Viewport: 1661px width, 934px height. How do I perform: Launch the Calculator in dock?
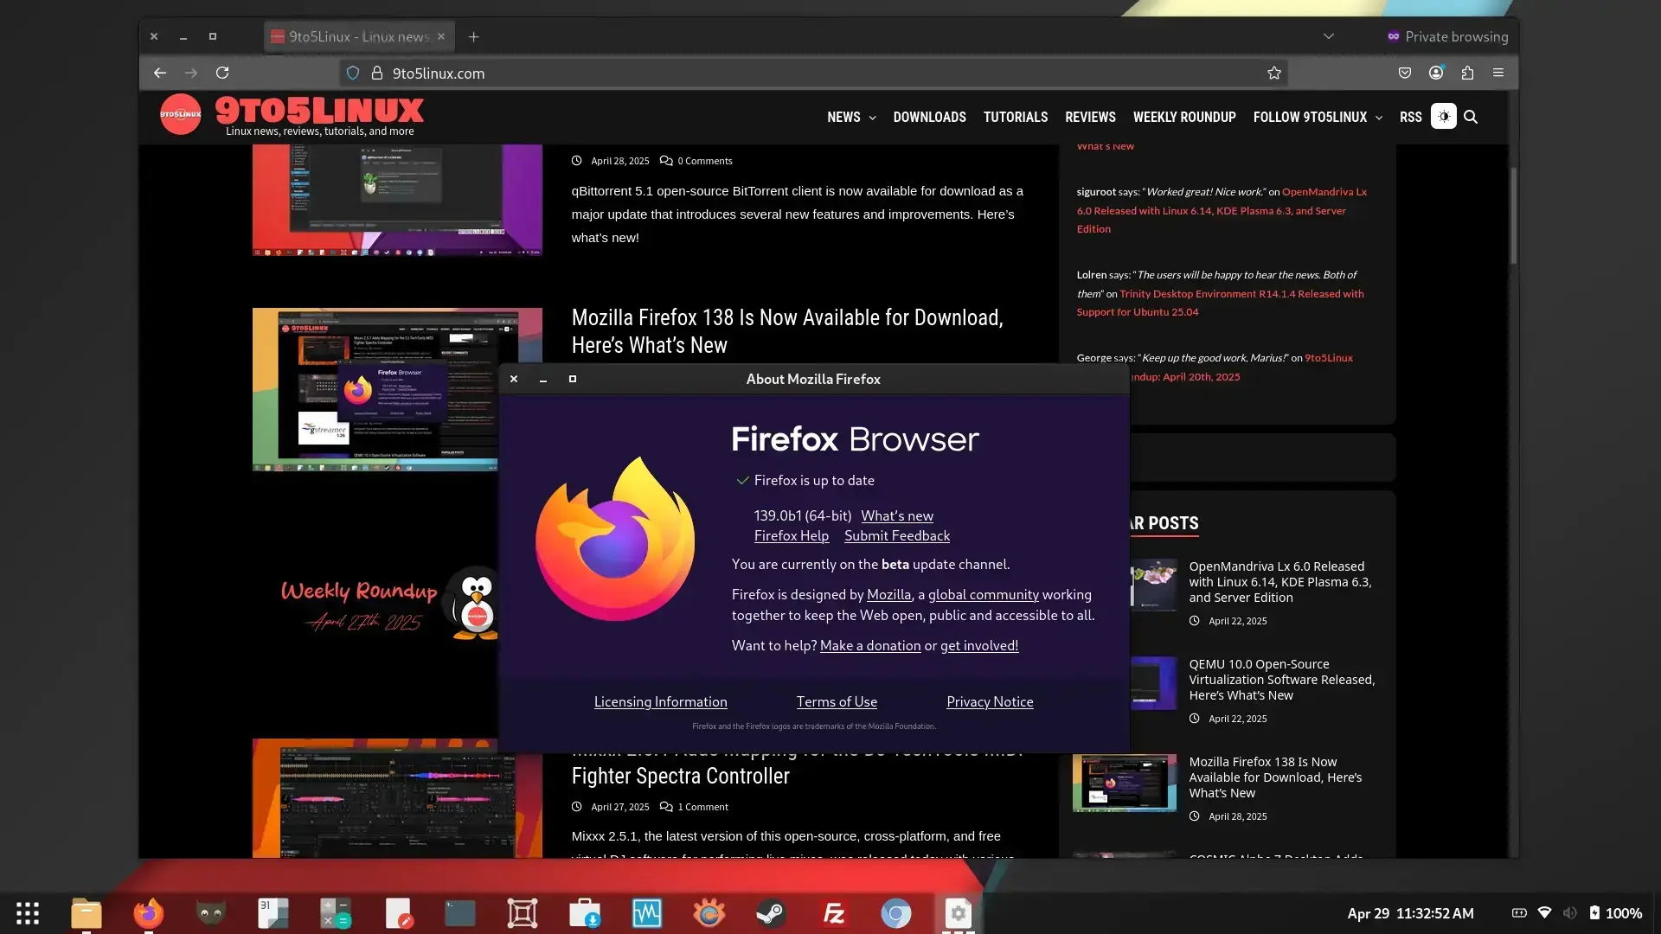click(x=336, y=913)
